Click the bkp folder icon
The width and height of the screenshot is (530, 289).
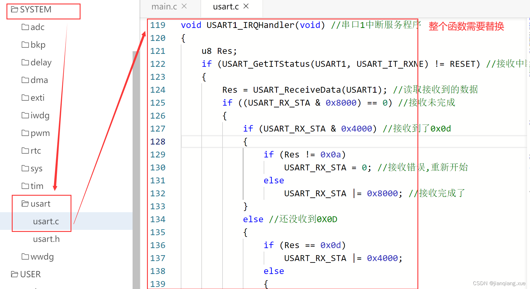click(x=25, y=45)
